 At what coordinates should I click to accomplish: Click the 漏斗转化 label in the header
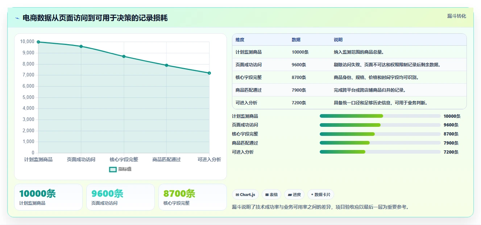pos(457,16)
